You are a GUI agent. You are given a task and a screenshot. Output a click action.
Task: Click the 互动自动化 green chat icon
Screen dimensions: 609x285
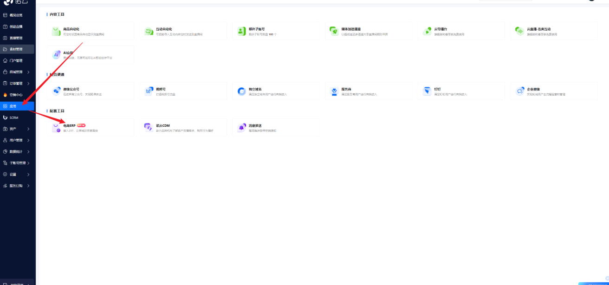[149, 31]
